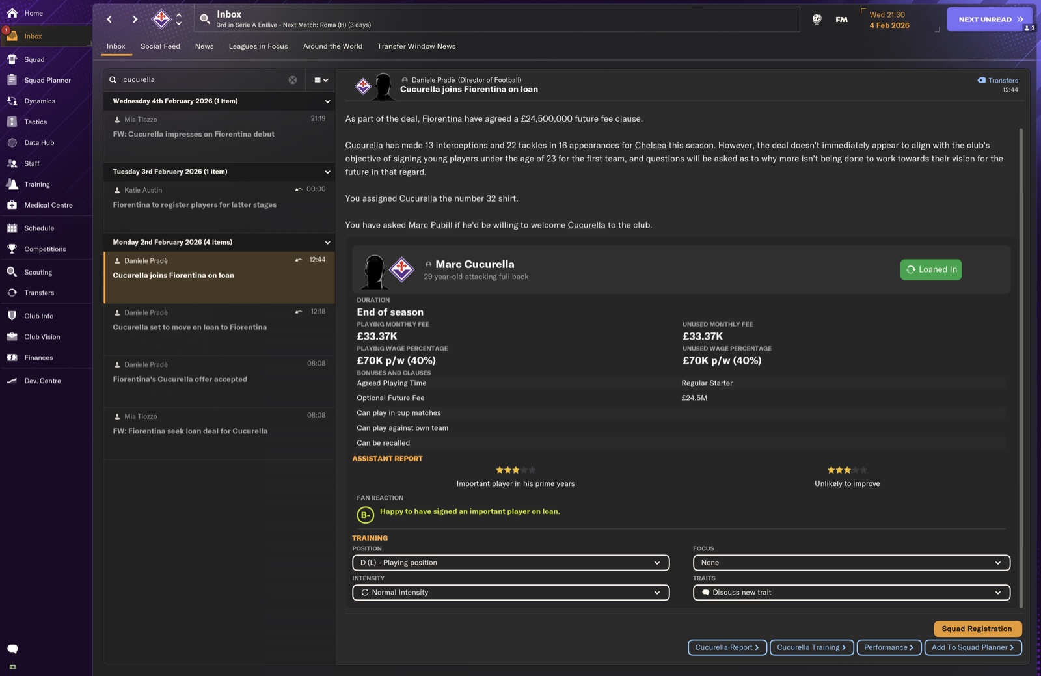Open the world globe icon in top bar
The width and height of the screenshot is (1041, 676).
coord(817,20)
